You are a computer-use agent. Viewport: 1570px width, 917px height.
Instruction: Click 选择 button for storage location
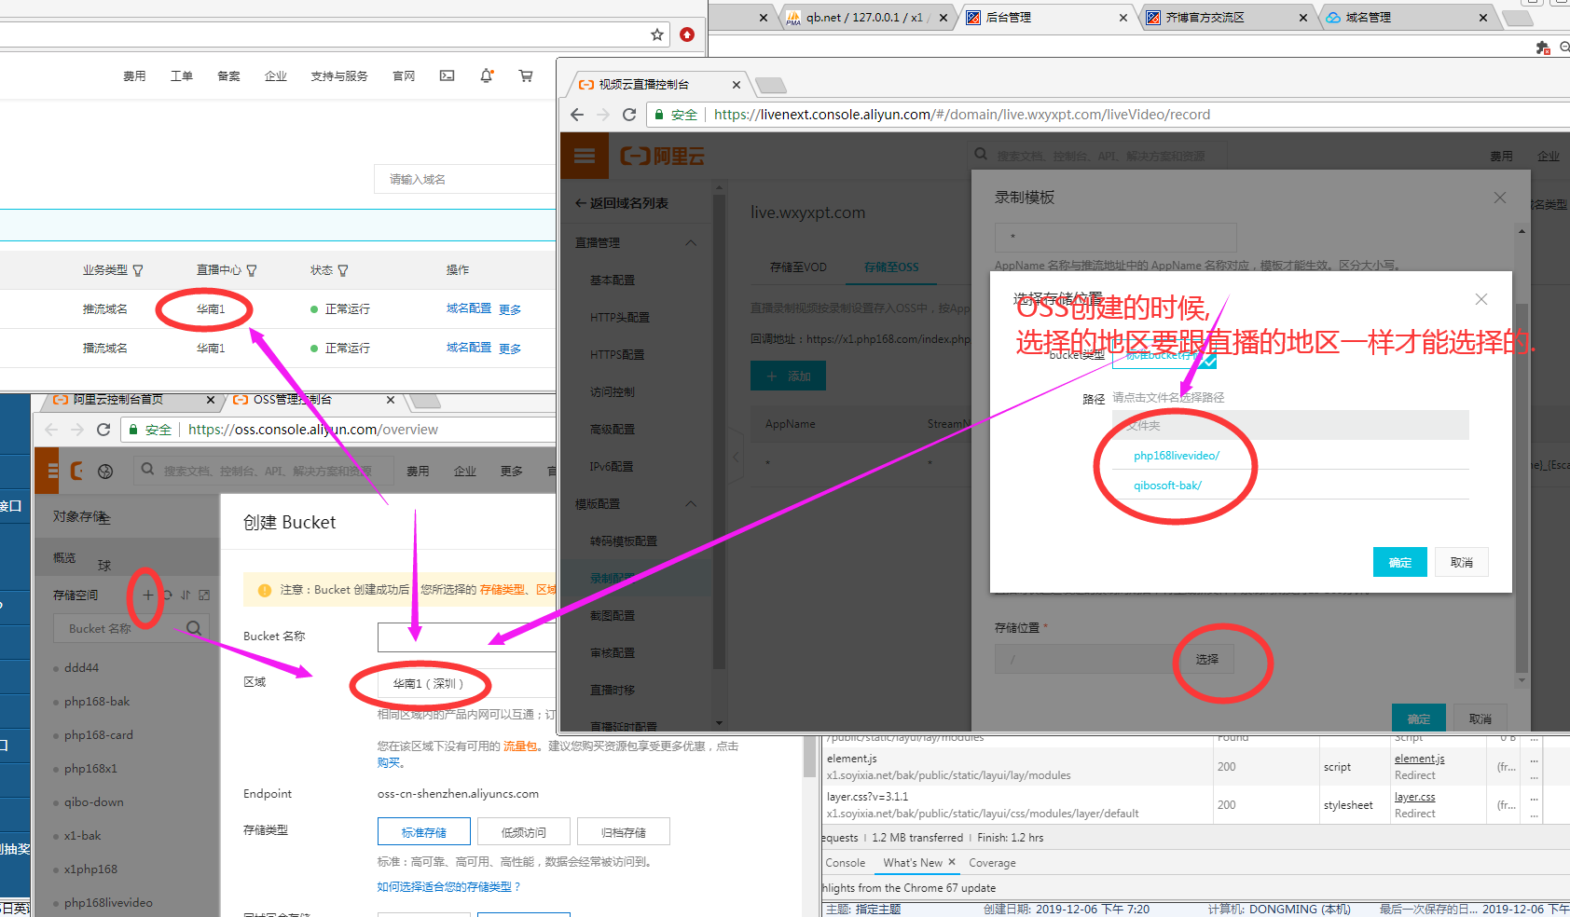[1206, 659]
